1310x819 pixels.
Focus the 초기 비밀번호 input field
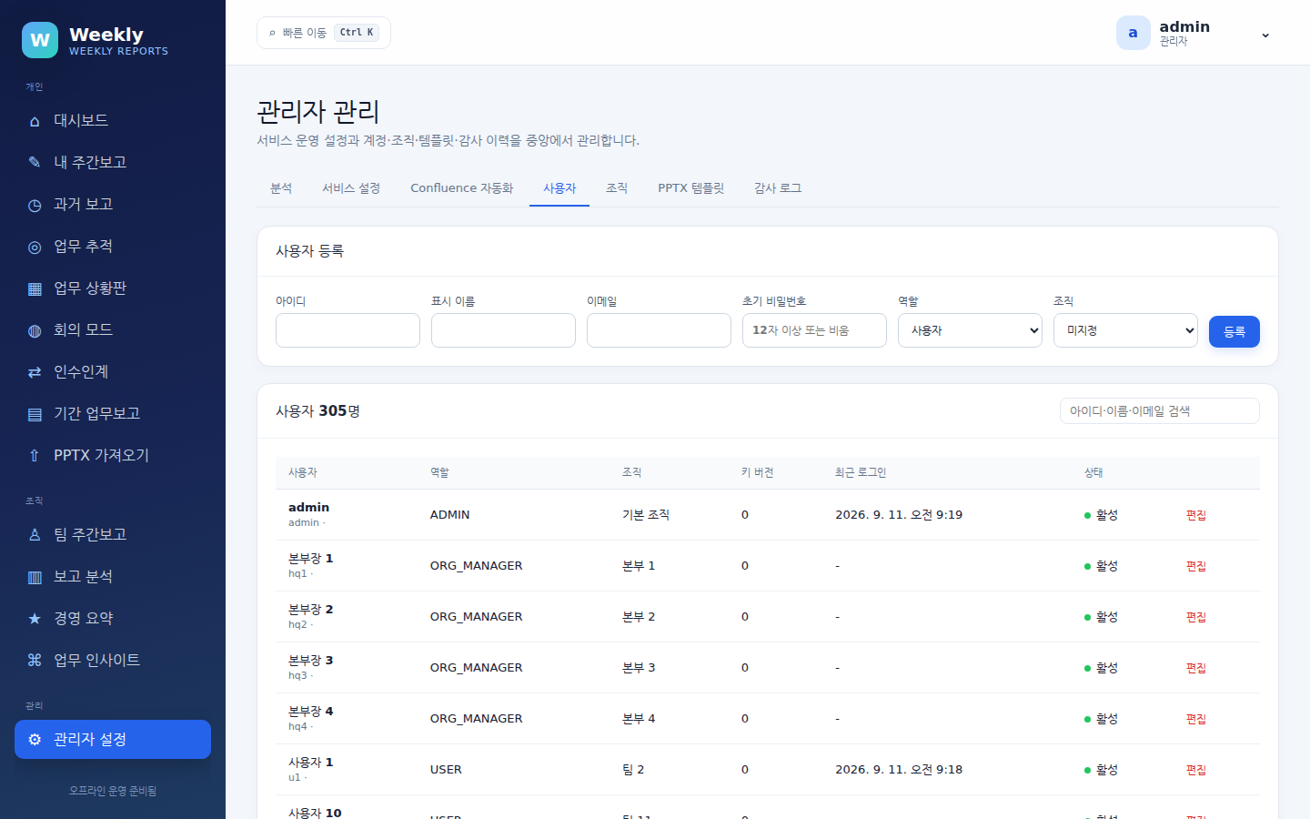[x=814, y=330]
